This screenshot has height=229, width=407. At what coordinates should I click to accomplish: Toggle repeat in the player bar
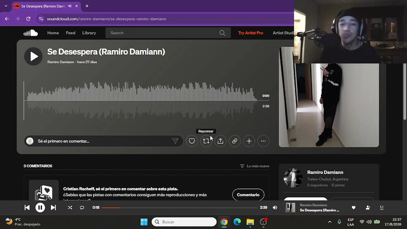(x=82, y=208)
